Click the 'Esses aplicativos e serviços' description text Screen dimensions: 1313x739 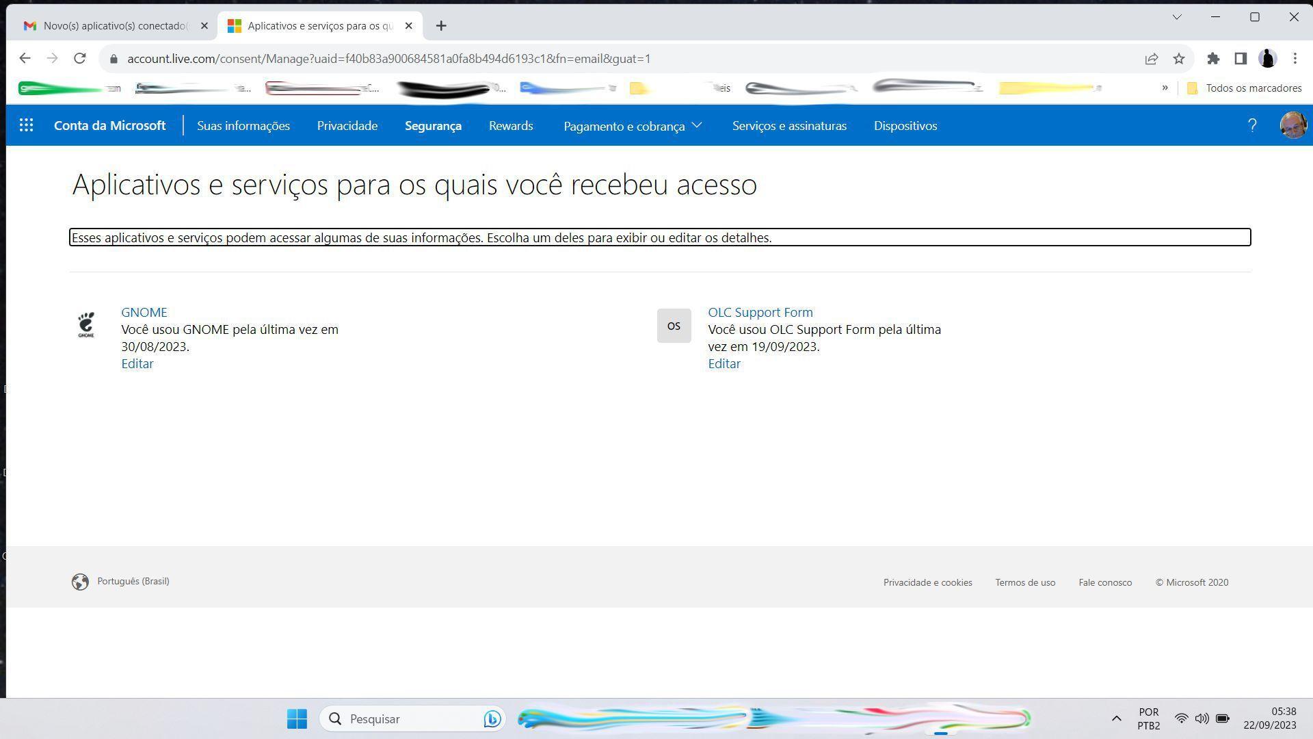[x=660, y=237]
